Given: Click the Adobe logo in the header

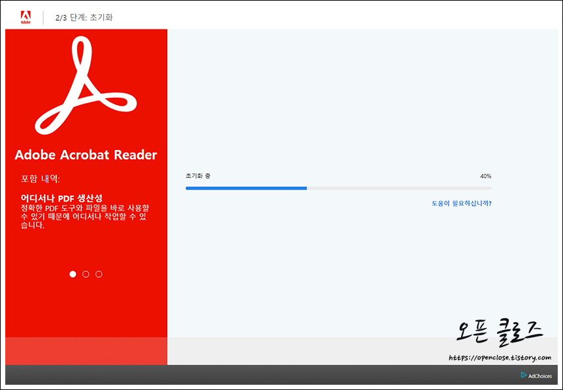Looking at the screenshot, I should tap(25, 17).
